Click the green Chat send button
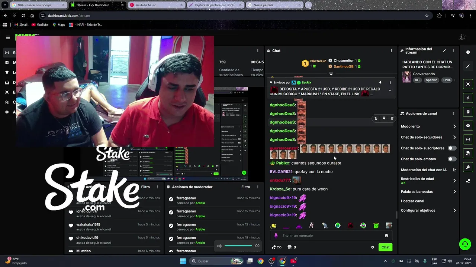 pos(385,247)
